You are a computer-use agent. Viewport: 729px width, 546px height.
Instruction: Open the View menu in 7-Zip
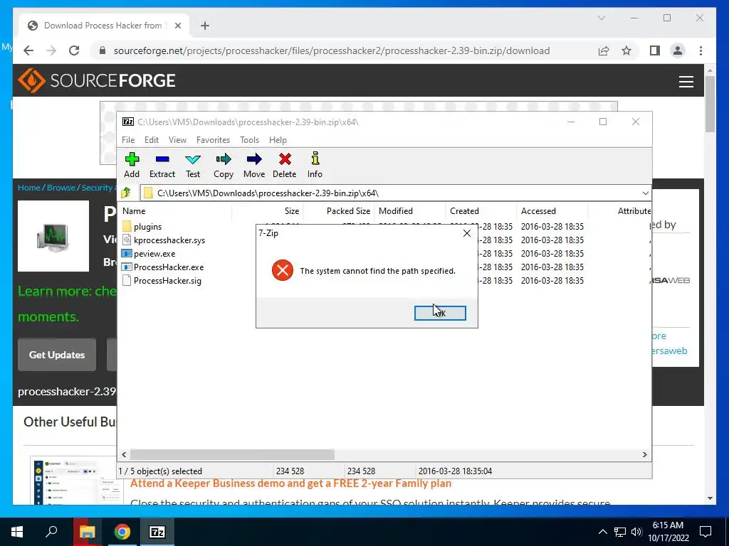click(177, 140)
